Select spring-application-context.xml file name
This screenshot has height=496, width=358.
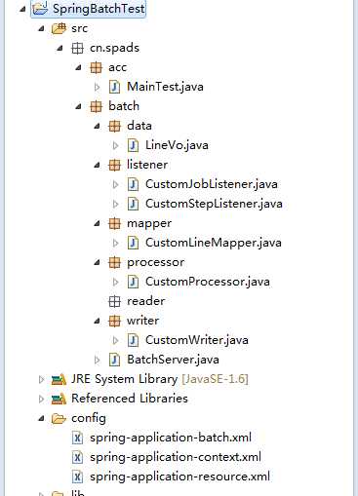point(176,457)
